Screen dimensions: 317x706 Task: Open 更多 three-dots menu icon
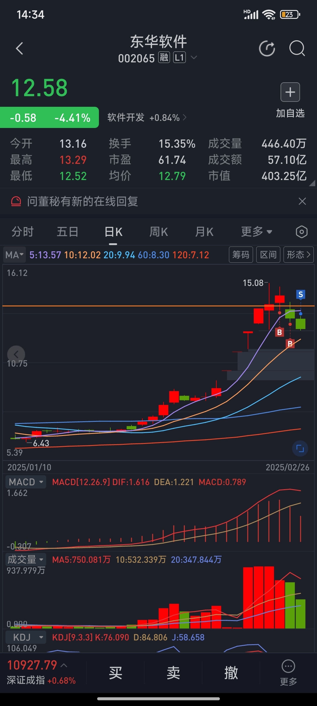(x=288, y=667)
